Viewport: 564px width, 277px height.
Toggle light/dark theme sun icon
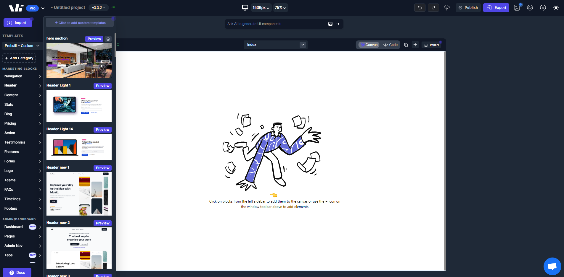coord(556,8)
